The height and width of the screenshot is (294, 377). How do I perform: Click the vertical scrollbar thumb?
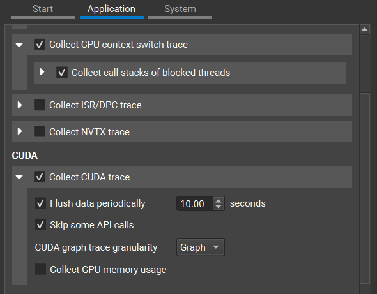click(364, 189)
